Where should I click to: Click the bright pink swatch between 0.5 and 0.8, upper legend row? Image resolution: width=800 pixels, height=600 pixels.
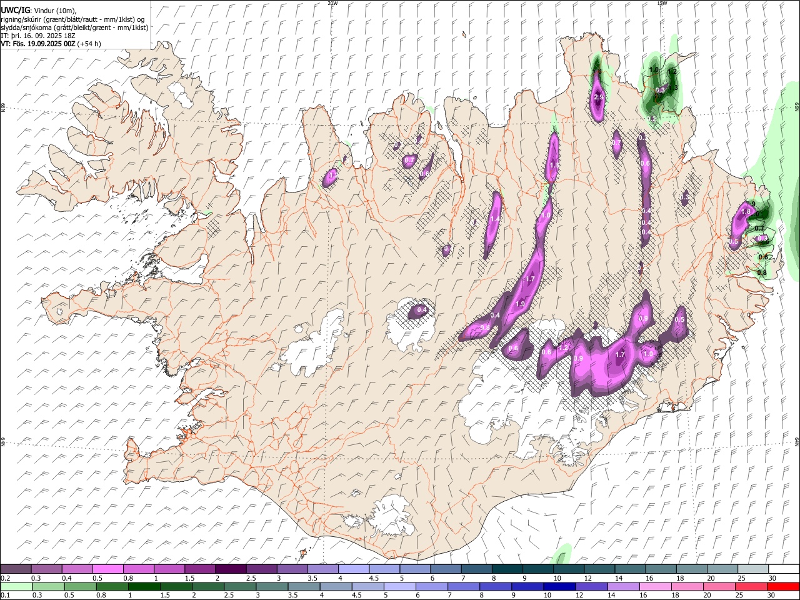point(107,569)
